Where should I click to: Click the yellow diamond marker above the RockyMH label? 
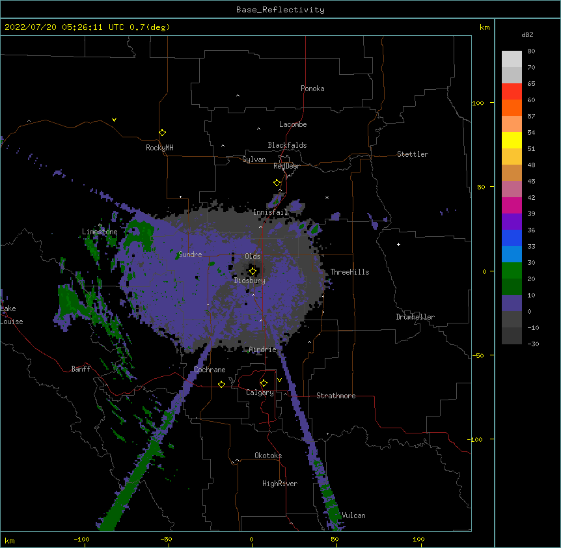point(163,133)
